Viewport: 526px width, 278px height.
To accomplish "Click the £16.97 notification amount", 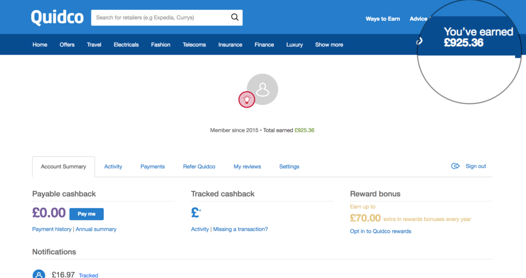I will [x=63, y=274].
